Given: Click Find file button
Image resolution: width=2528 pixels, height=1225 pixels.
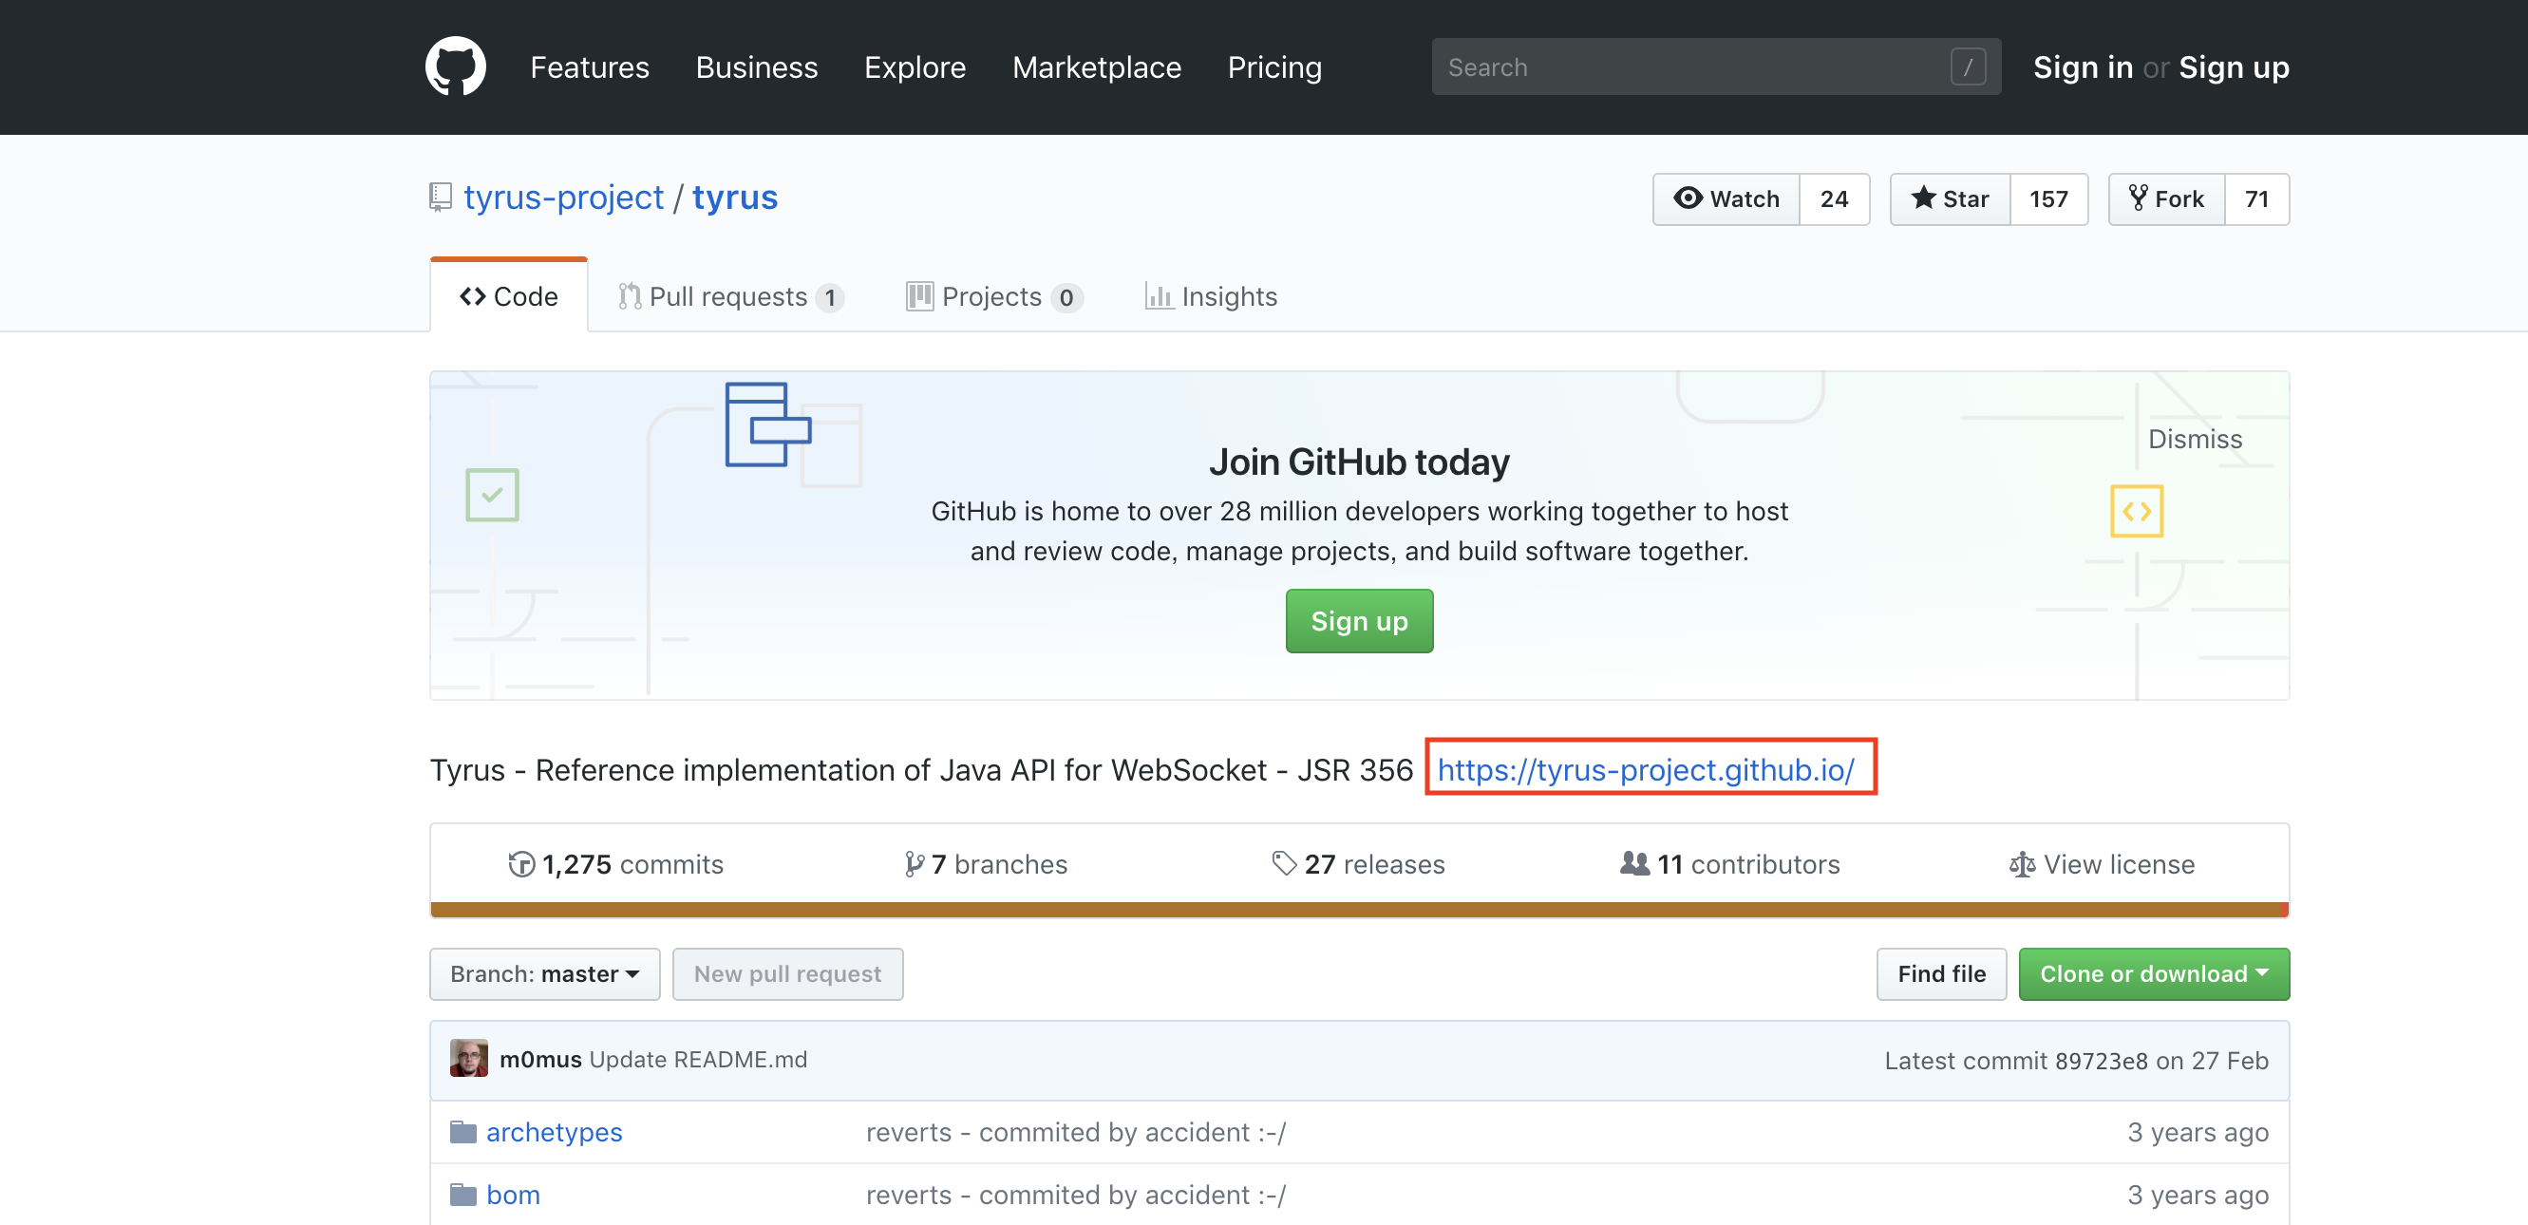Looking at the screenshot, I should (1941, 973).
